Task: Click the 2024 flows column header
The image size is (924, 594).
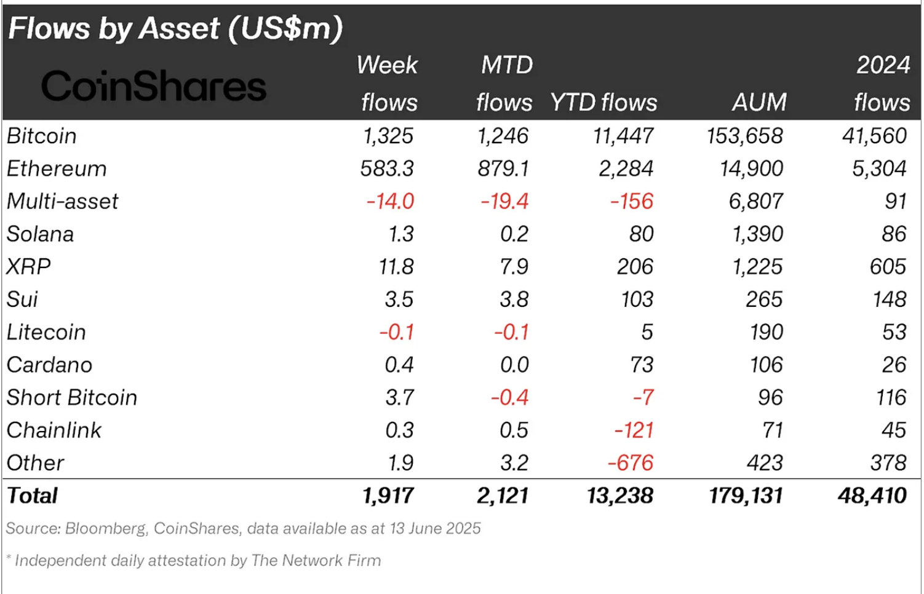Action: pyautogui.click(x=883, y=84)
